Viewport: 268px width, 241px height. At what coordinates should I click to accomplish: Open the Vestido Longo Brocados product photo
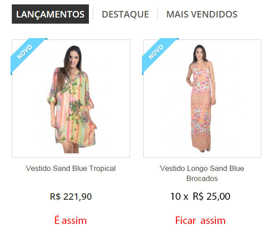[202, 99]
